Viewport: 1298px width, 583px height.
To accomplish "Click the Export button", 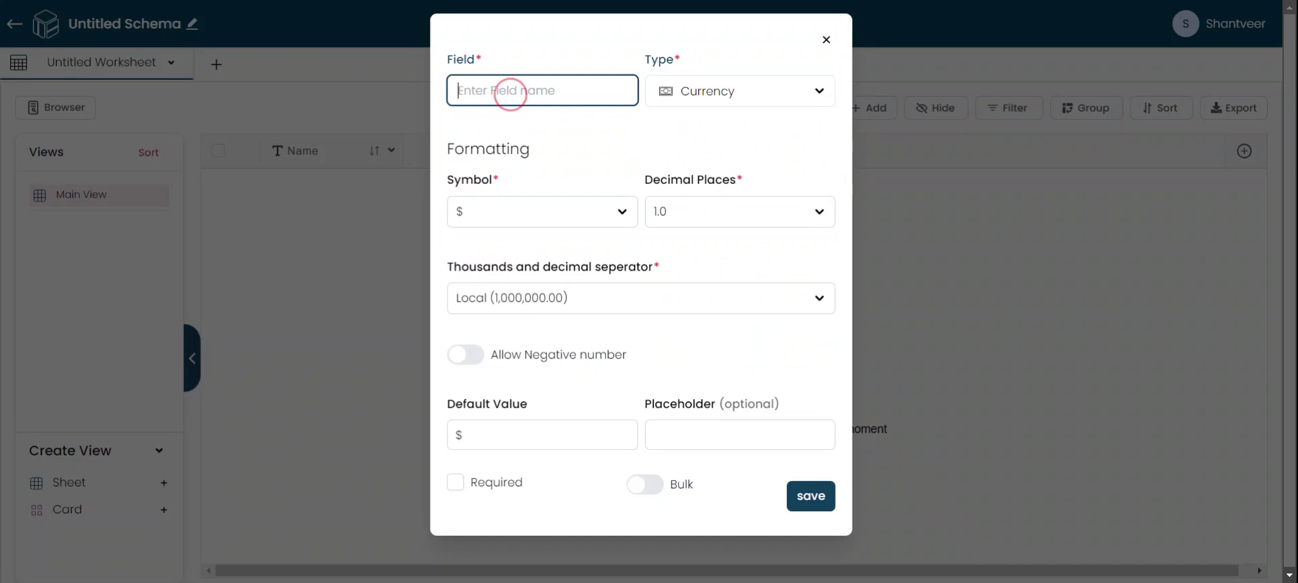I will (1233, 108).
